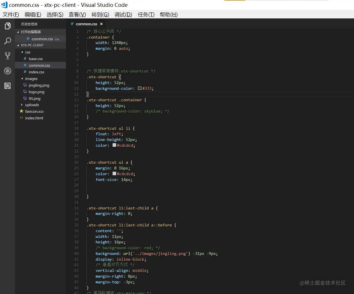Click the 垂直对齐方式 comment line
Viewport: 354px width, 294px height.
pos(115,265)
